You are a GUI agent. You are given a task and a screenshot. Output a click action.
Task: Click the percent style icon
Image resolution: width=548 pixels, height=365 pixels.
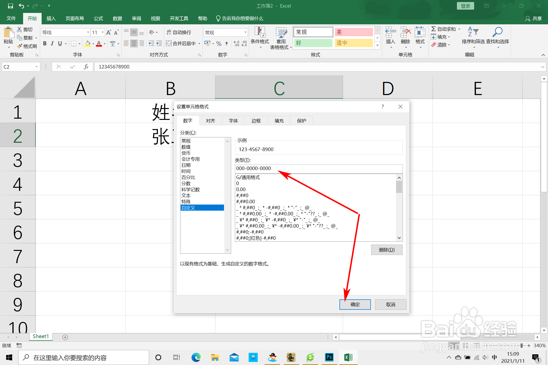pyautogui.click(x=219, y=44)
